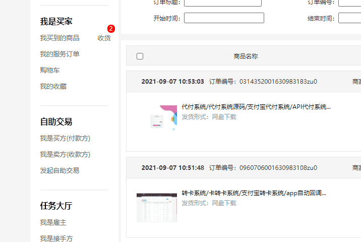Click the 自助交易 section heading
The width and height of the screenshot is (361, 242).
56,122
